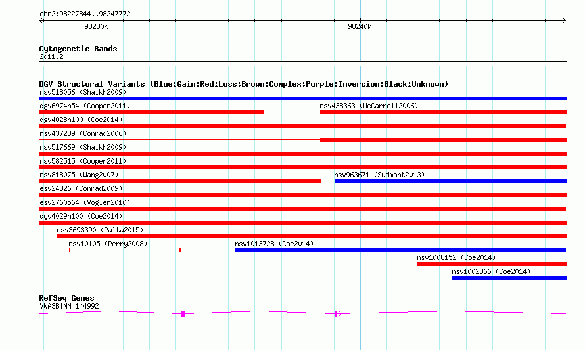Select the nsv818075 (Wang2007) label
This screenshot has width=585, height=350.
pos(79,175)
